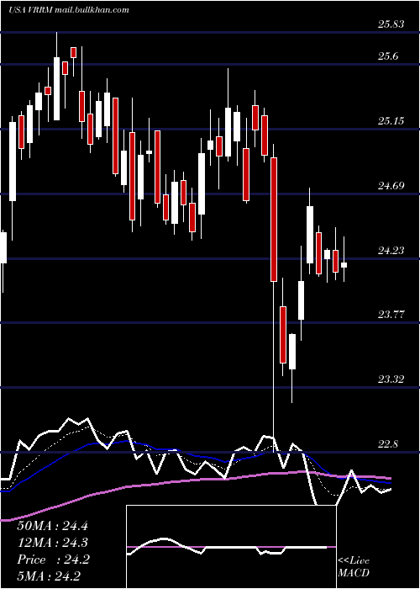
Task: Click the 5MA : 24.2 legend entry
Action: click(x=49, y=576)
